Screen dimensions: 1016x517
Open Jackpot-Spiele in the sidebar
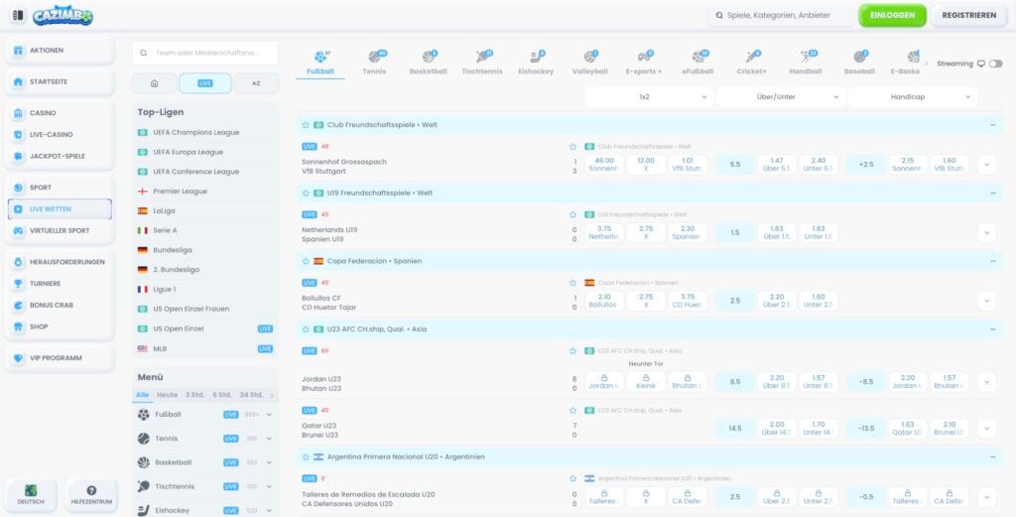click(x=60, y=156)
